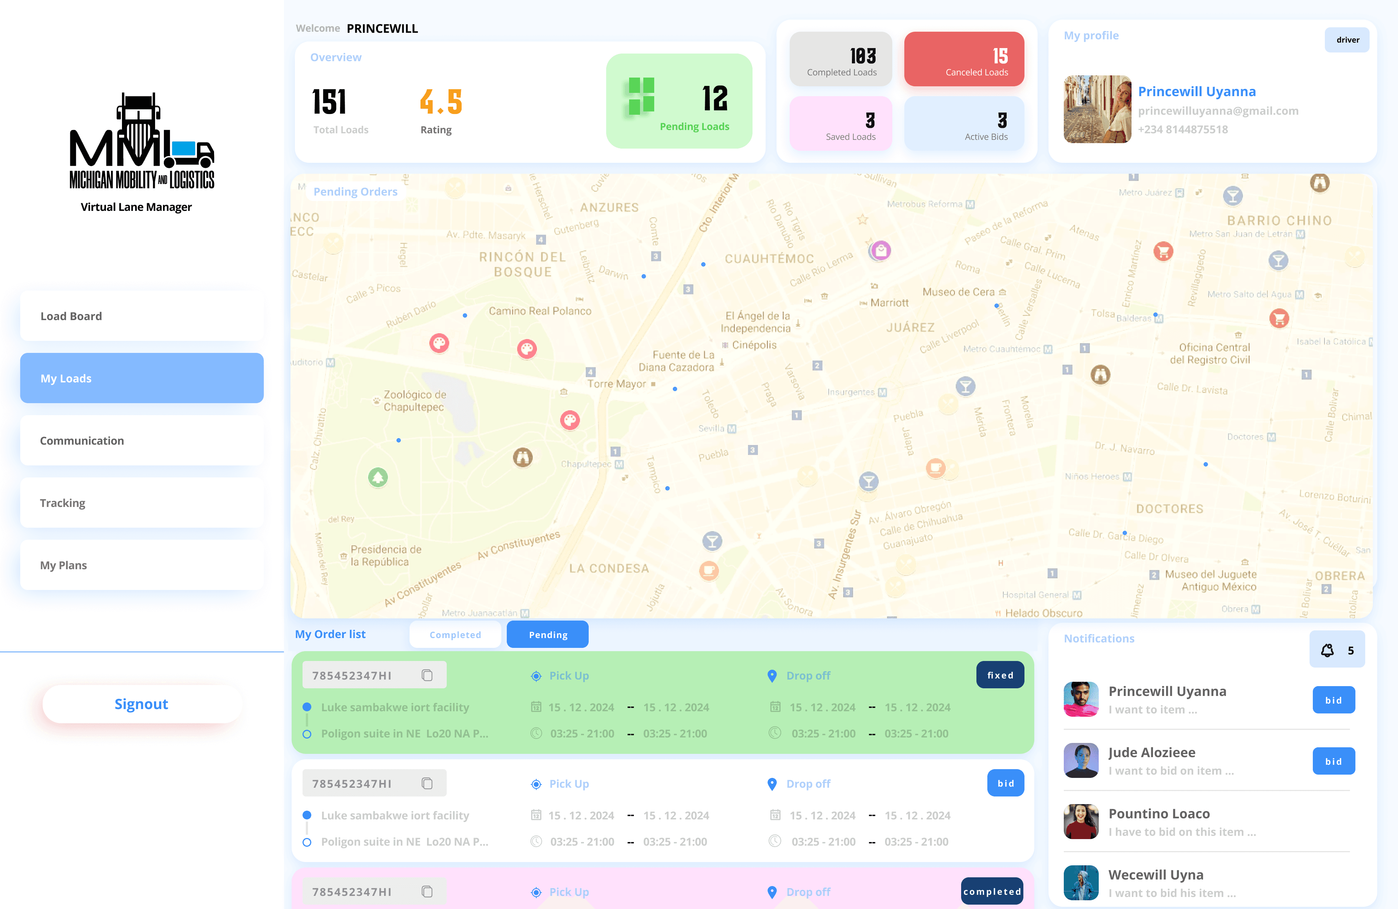Click Pick Up target icon in first order
The height and width of the screenshot is (909, 1398).
(536, 676)
